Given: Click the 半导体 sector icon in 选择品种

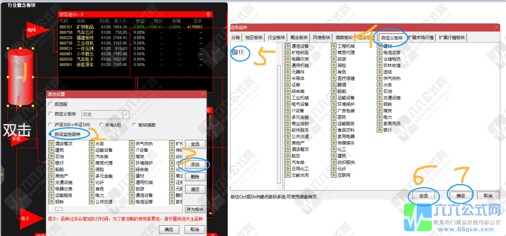Looking at the screenshot, I should point(288,78).
